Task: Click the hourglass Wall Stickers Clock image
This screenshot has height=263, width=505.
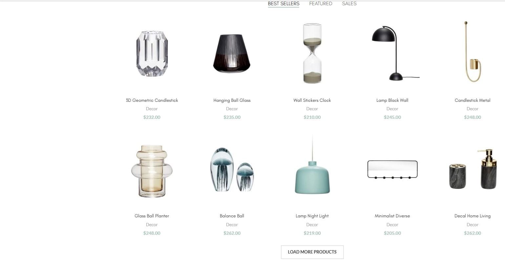Action: 312,54
